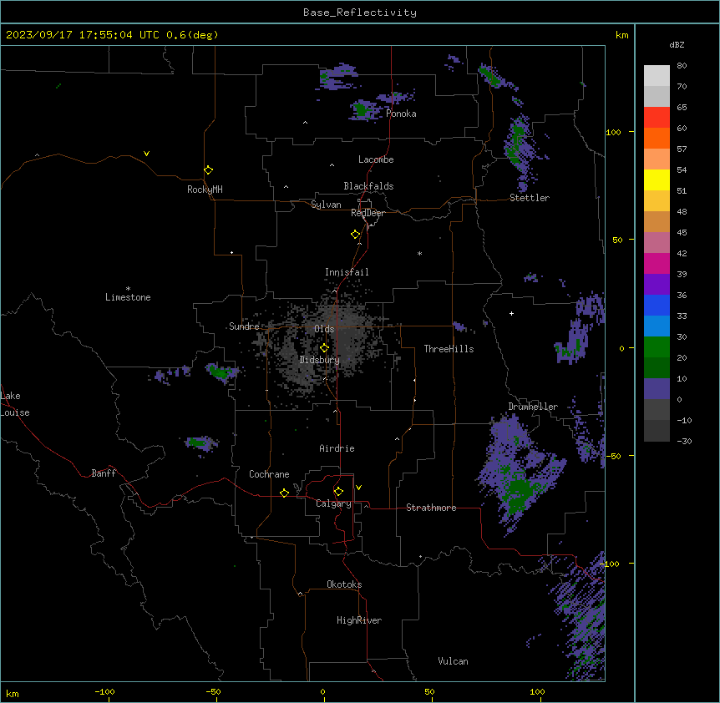Screen dimensions: 720x703
Task: Click legend value -30
Action: pos(684,441)
